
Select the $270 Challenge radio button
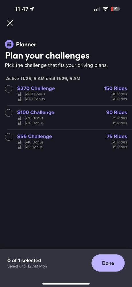pos(9,89)
